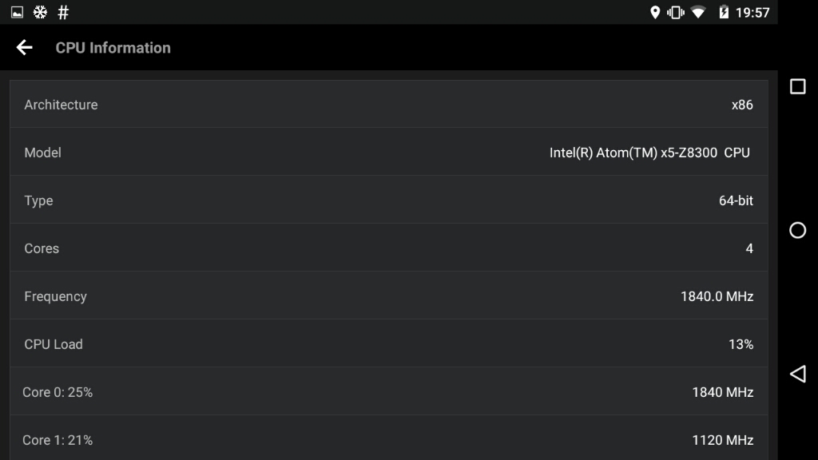The image size is (818, 460).
Task: Tap the snowflake notification icon
Action: tap(39, 12)
